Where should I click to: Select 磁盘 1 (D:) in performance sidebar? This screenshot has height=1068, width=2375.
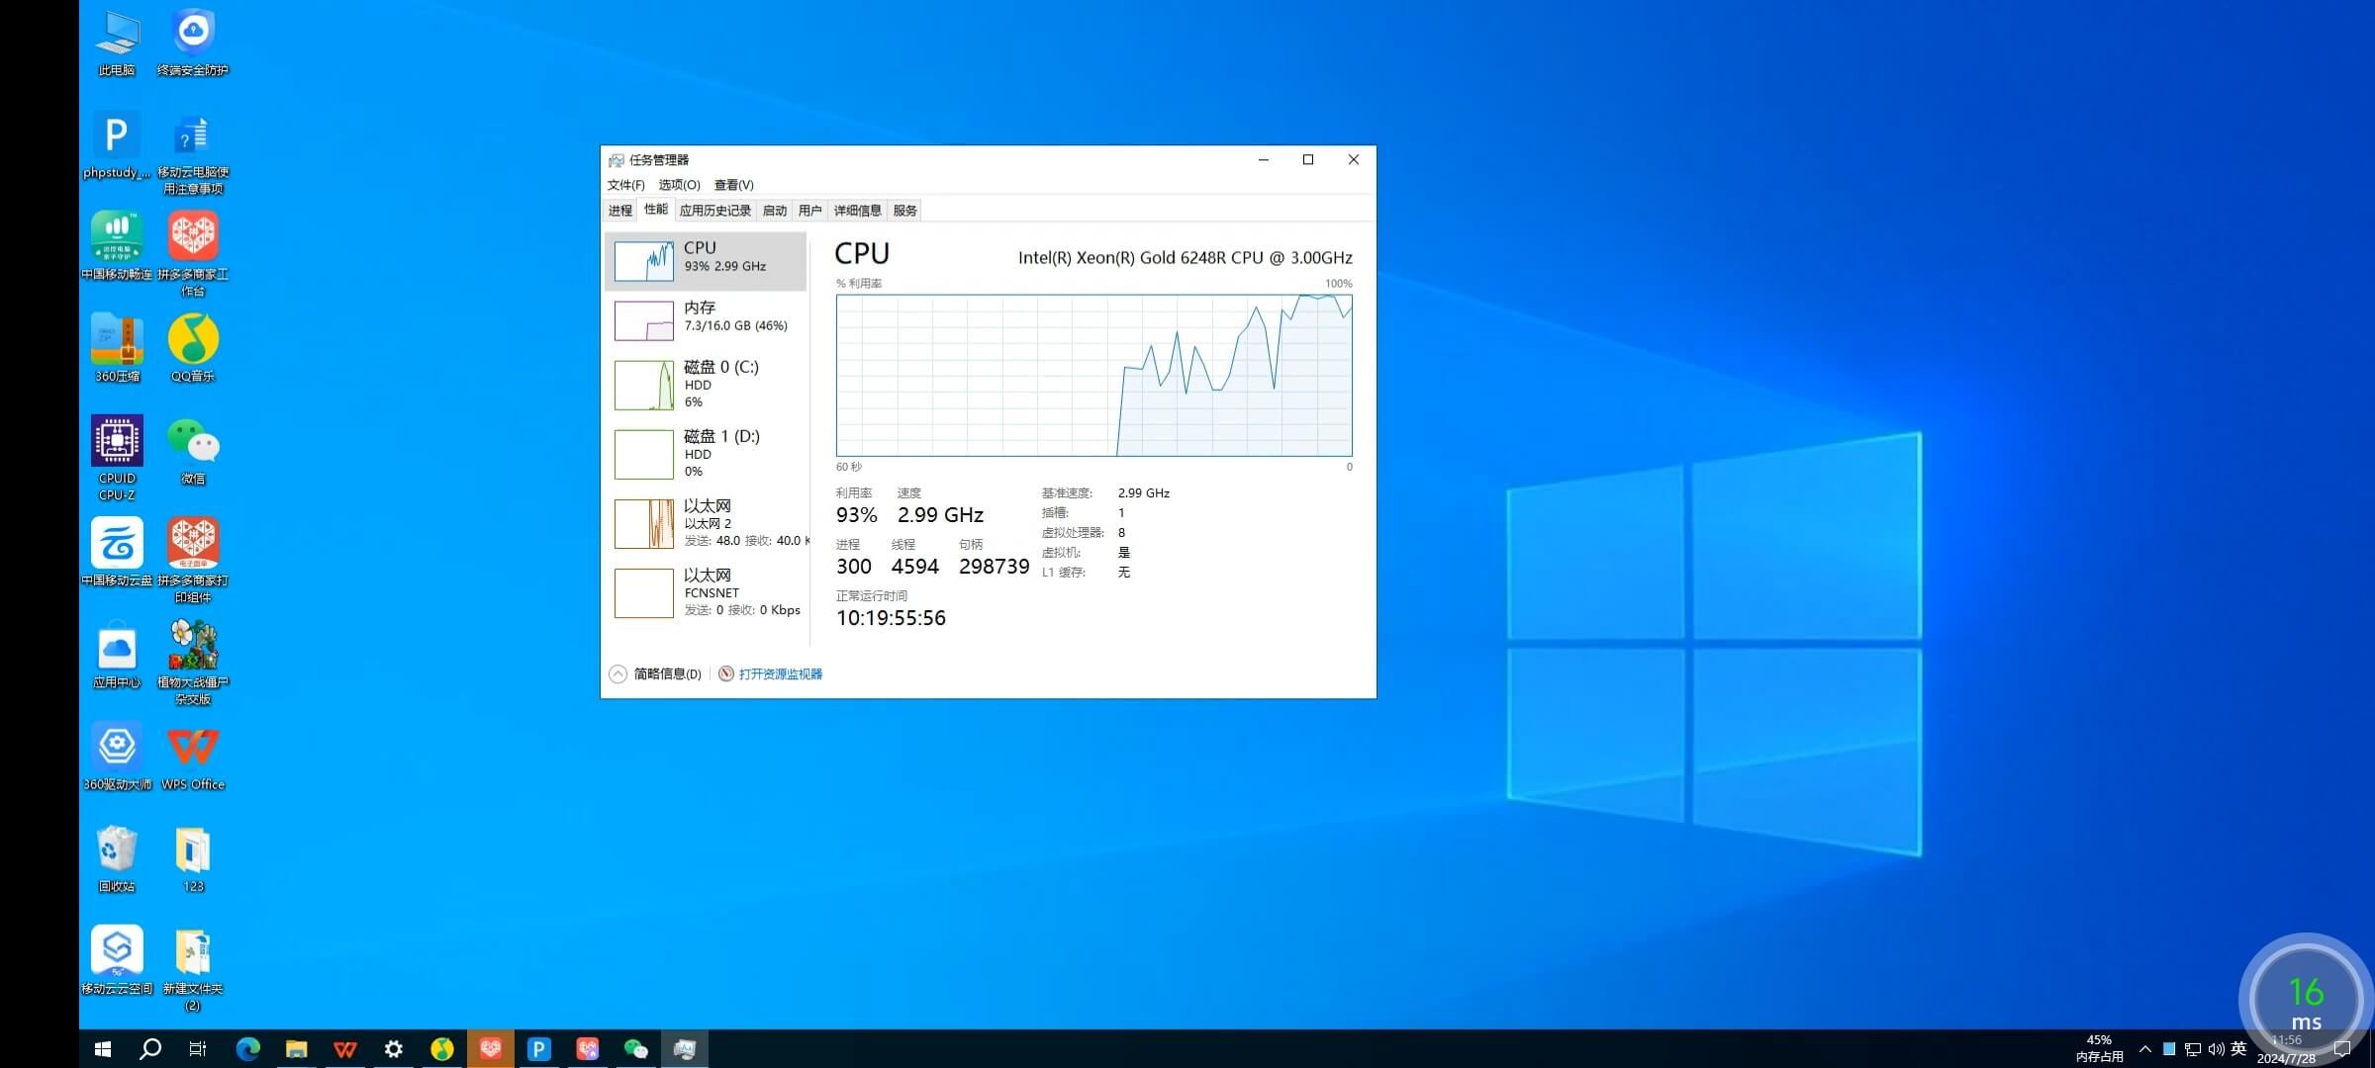tap(706, 454)
